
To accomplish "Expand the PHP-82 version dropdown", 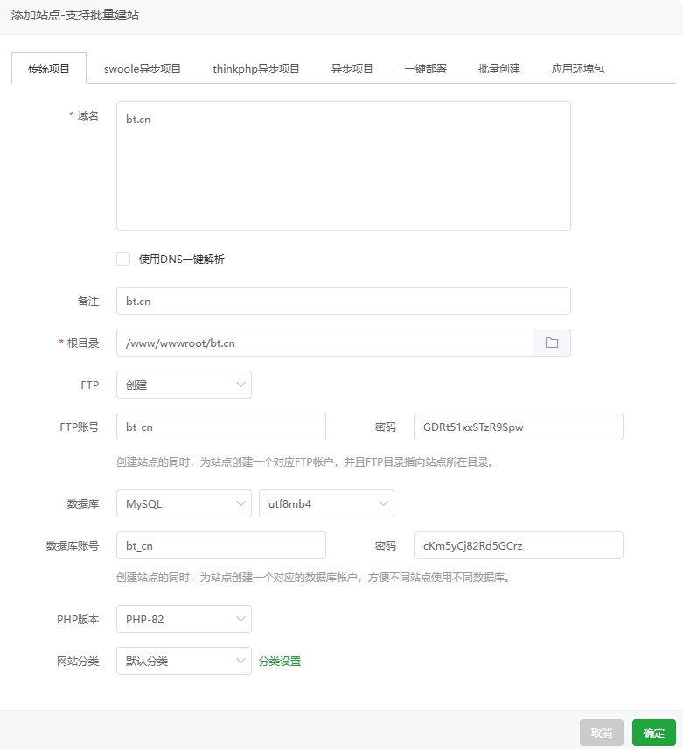I will pyautogui.click(x=184, y=619).
